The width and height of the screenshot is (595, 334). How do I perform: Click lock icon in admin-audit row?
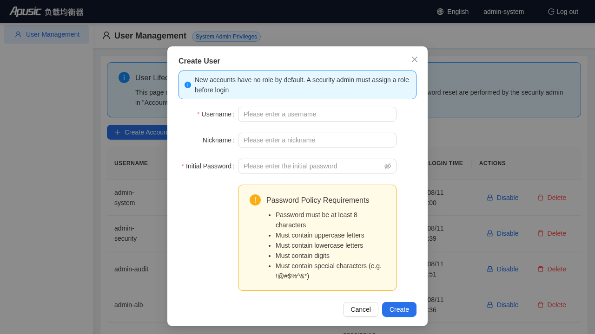tap(490, 269)
